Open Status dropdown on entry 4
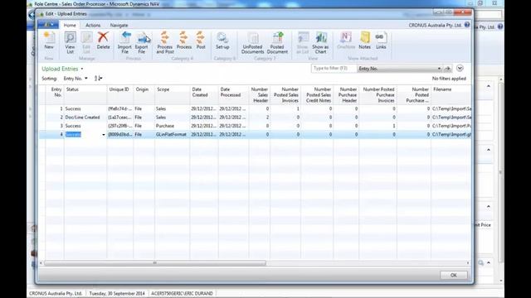The height and width of the screenshot is (298, 531). click(x=103, y=134)
